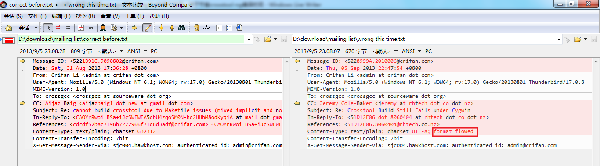This screenshot has height=166, width=600.
Task: Click left pane 809 字节 size label
Action: (x=81, y=51)
